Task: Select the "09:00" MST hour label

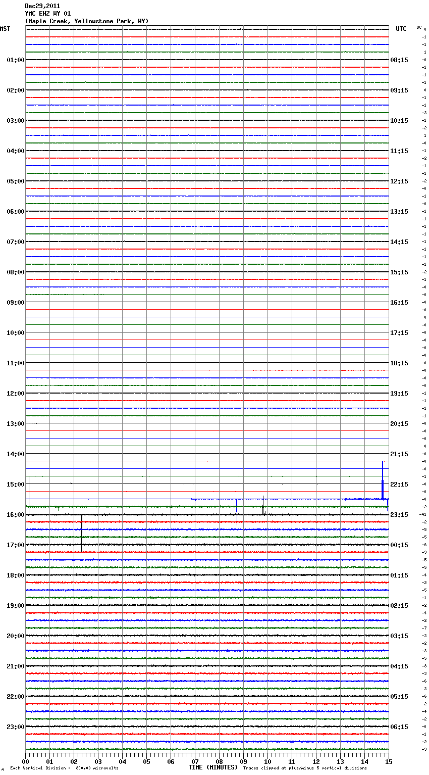Action: point(16,303)
